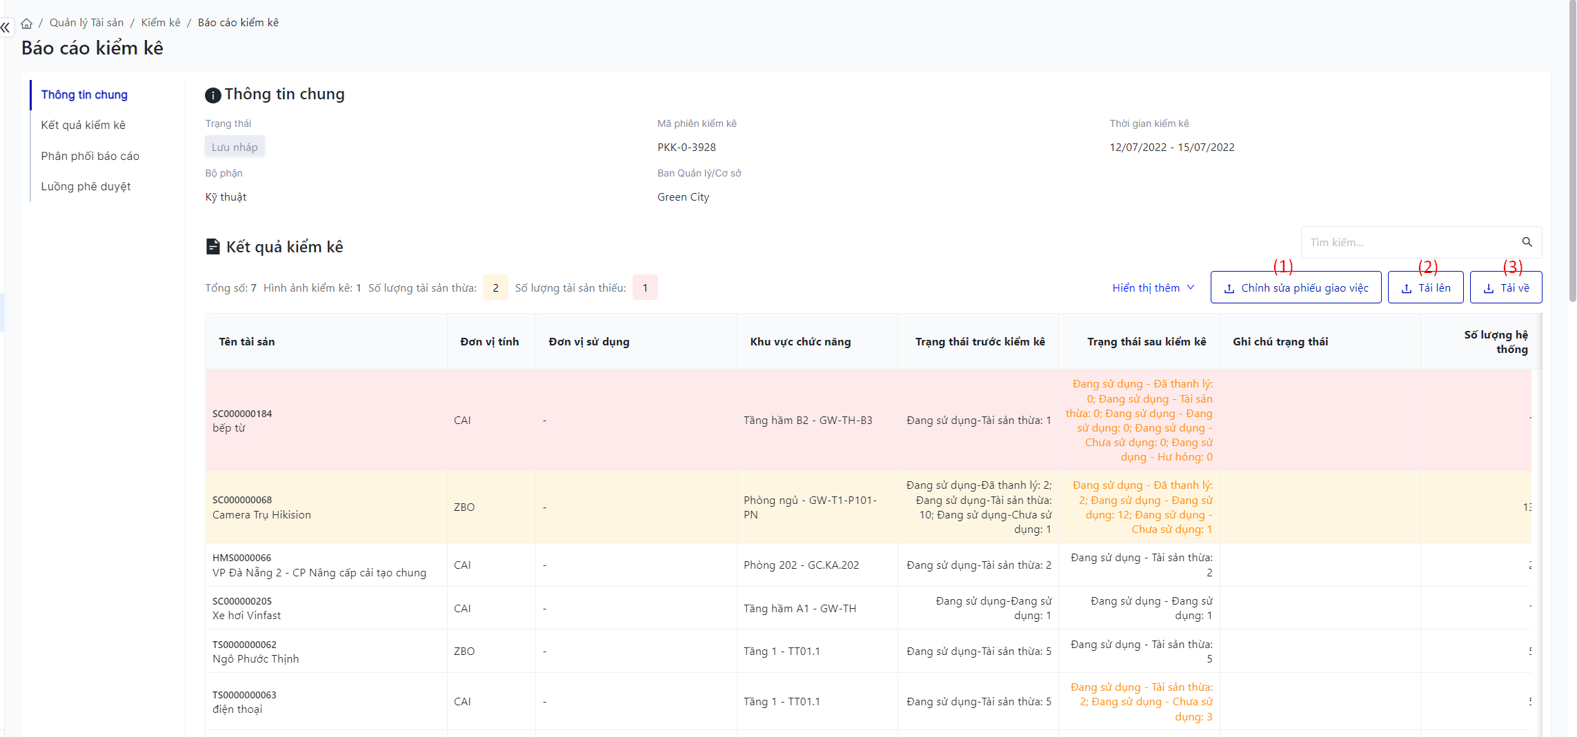This screenshot has height=737, width=1577.
Task: Click the download icon in Tải về
Action: pos(1488,289)
